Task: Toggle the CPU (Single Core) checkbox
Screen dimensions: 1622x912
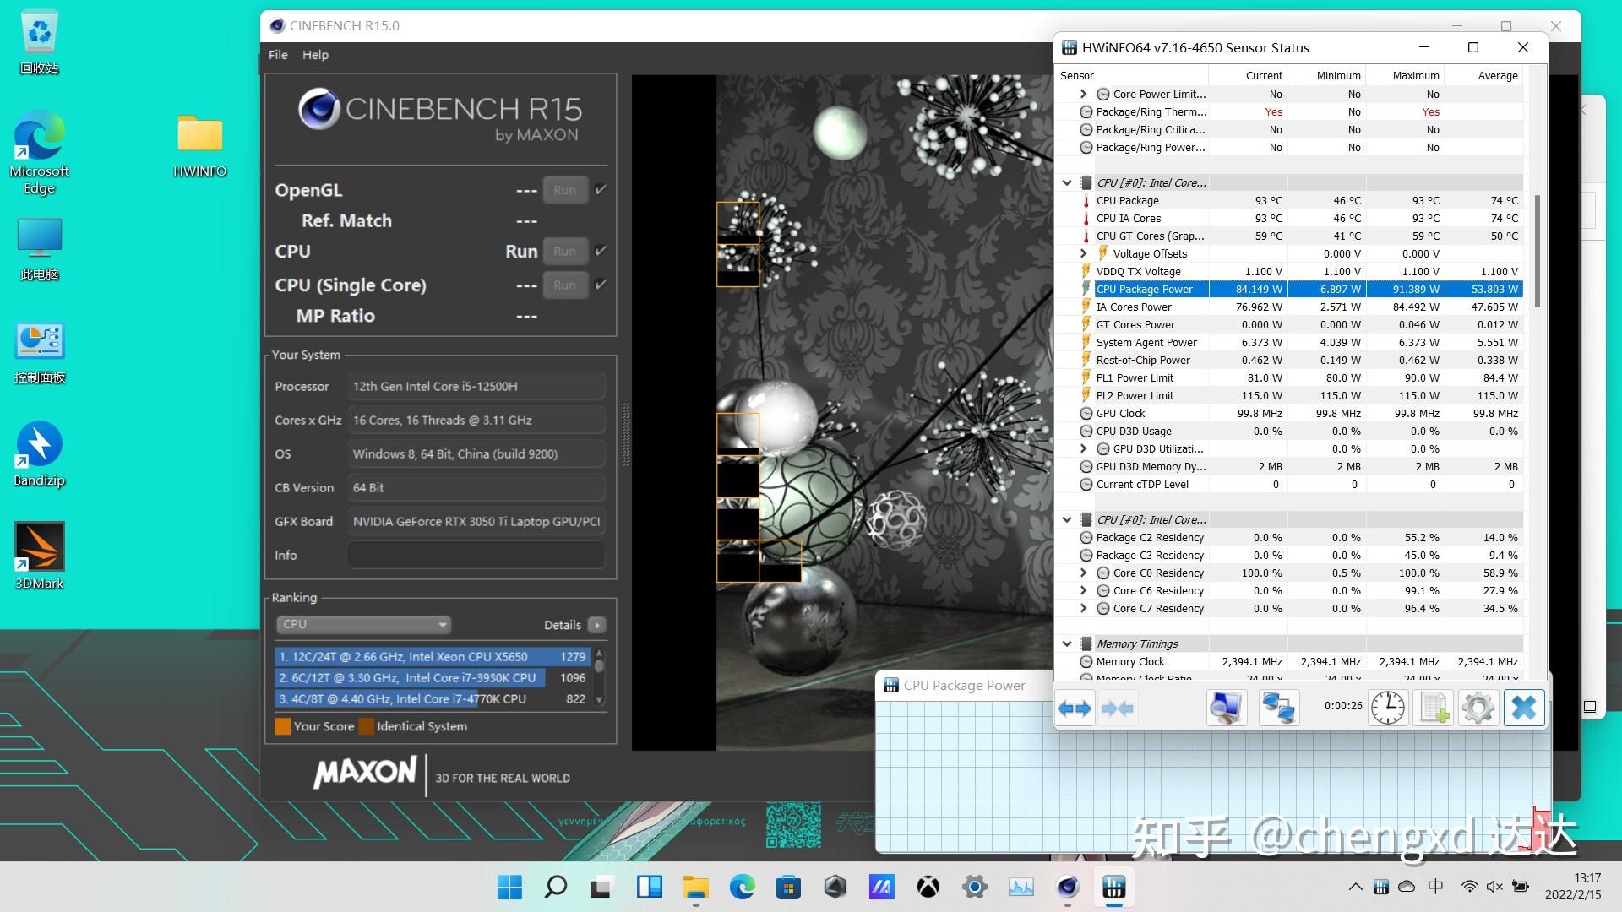Action: coord(601,285)
